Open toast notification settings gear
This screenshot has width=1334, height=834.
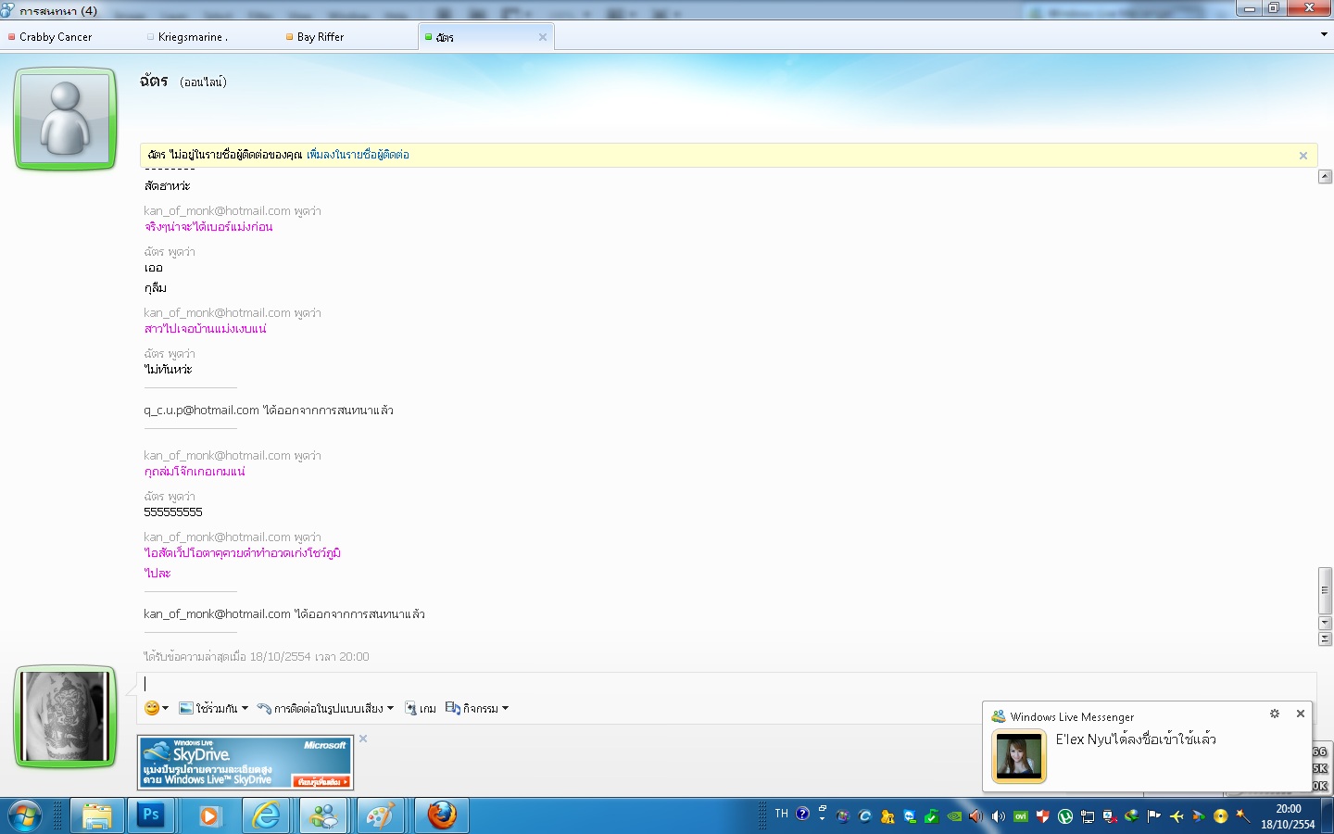(x=1275, y=714)
